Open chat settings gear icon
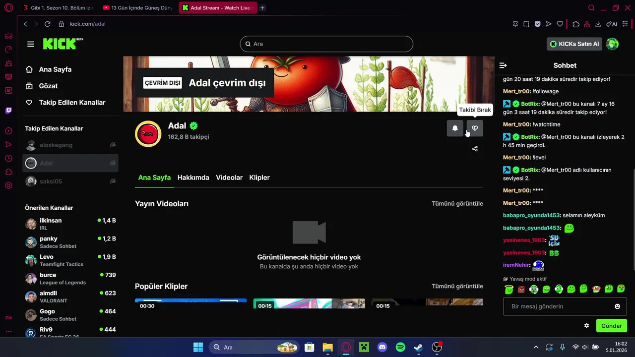The width and height of the screenshot is (635, 357). pyautogui.click(x=586, y=326)
